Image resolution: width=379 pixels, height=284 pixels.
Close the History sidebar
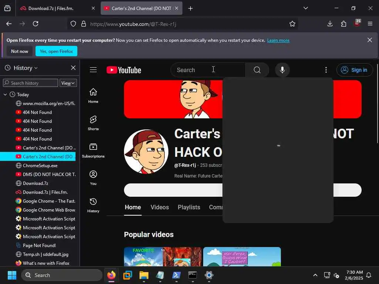tap(73, 68)
